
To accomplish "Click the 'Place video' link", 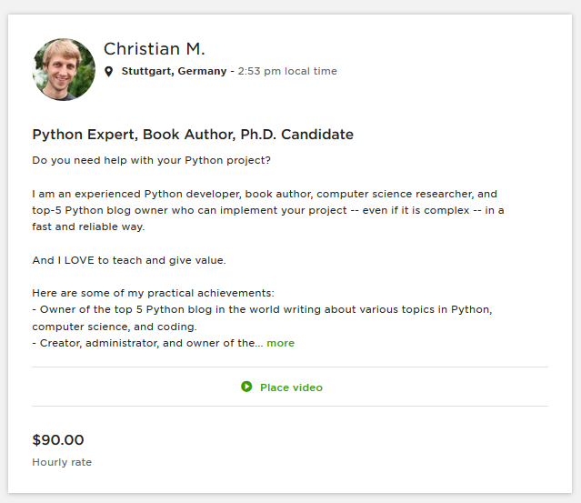I will (291, 387).
